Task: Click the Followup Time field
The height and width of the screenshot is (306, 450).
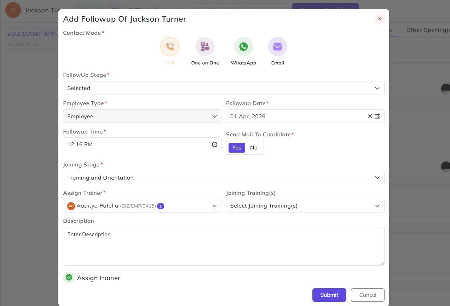Action: point(142,144)
